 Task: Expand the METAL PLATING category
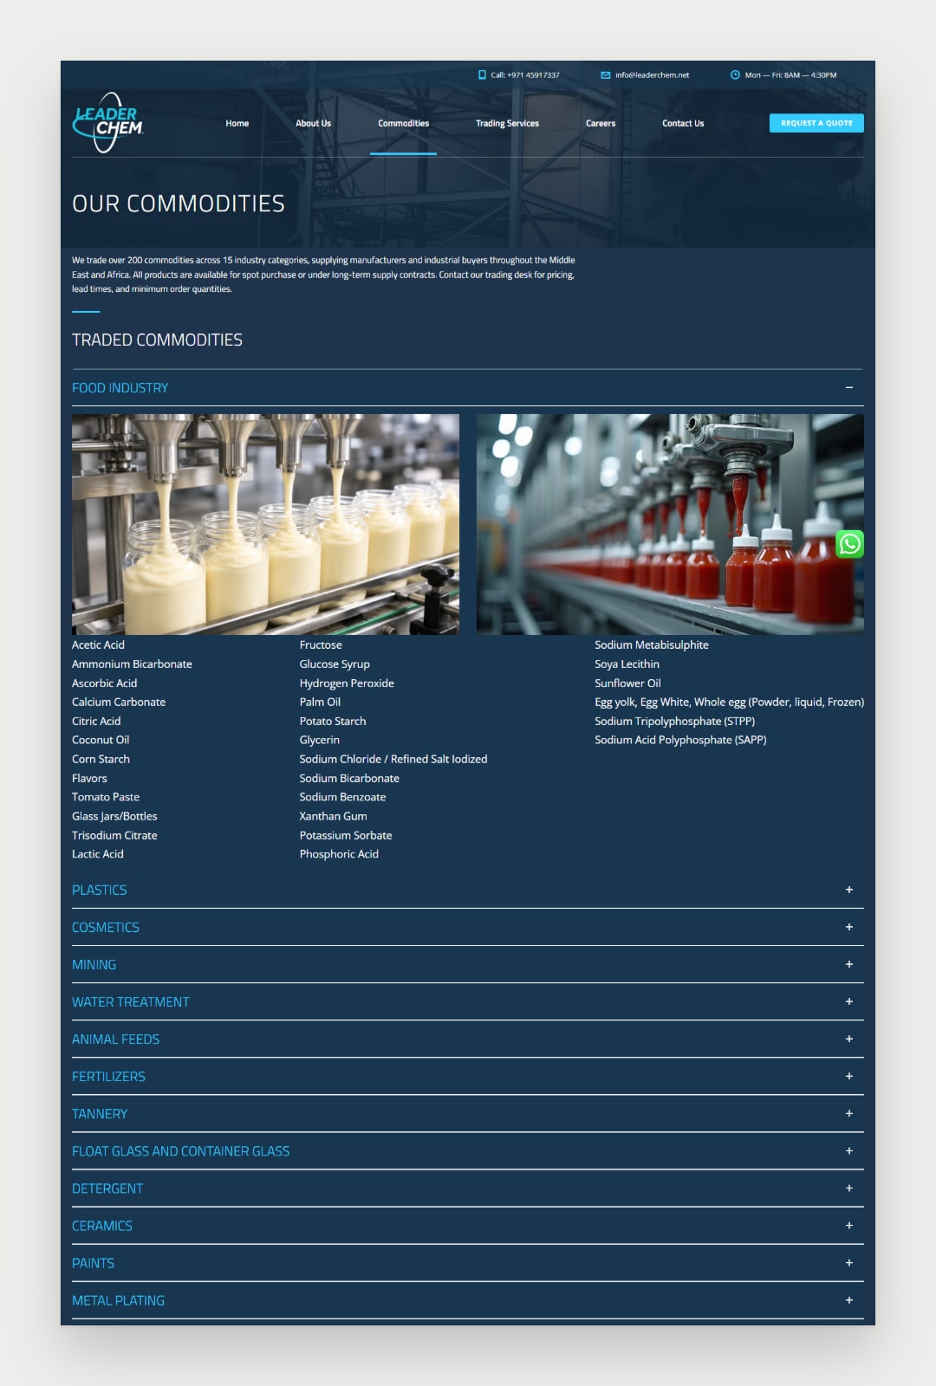[x=468, y=1300]
